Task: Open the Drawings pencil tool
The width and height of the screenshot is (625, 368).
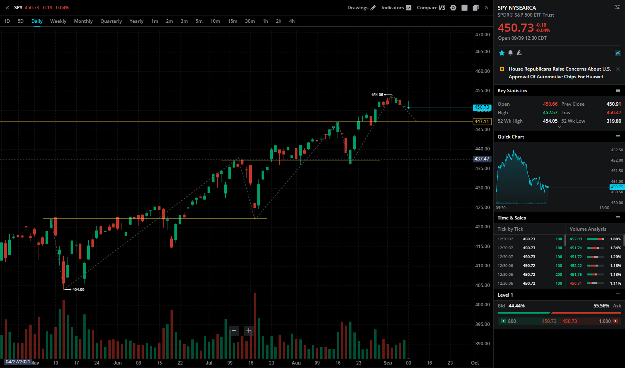Action: (361, 8)
